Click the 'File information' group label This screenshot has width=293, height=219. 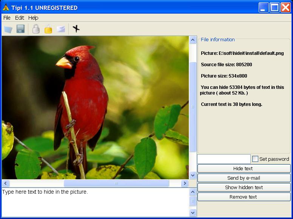click(218, 39)
